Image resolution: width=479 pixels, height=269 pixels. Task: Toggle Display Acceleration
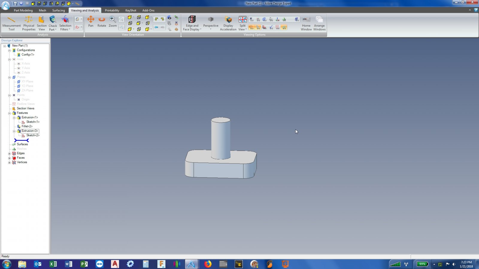click(x=228, y=23)
